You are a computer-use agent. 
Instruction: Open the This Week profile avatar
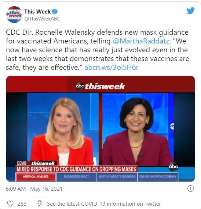tap(14, 15)
